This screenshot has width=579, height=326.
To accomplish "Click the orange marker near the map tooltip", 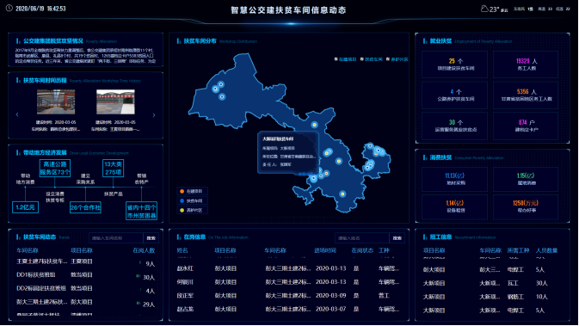I will (x=327, y=173).
